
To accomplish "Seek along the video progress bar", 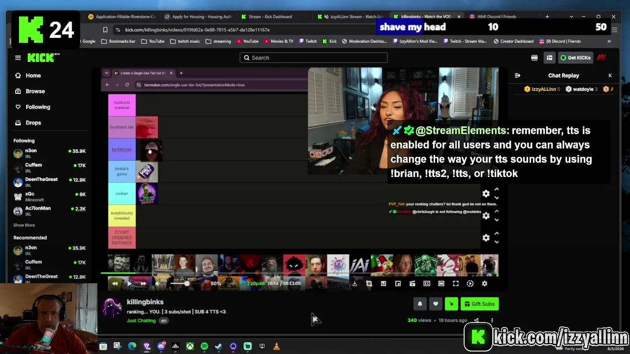I will pyautogui.click(x=300, y=273).
